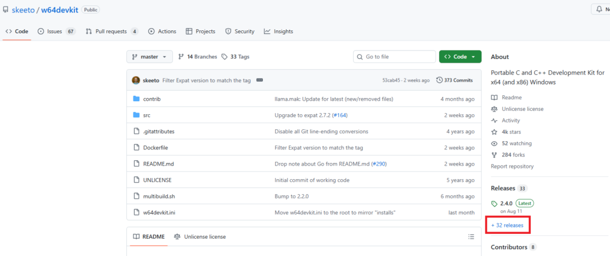Select the Unlicense license tab in README
This screenshot has height=256, width=610.
tap(200, 236)
